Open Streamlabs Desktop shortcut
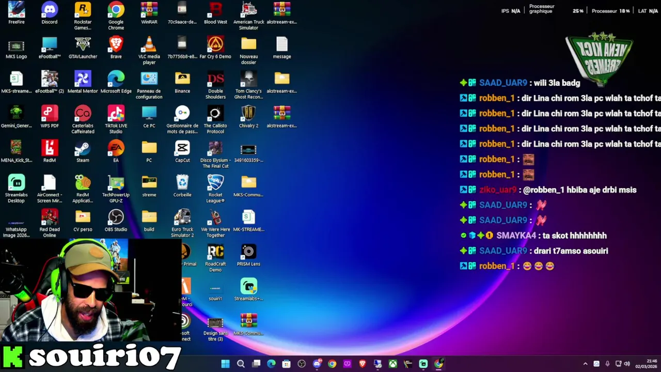Viewport: 661px width, 372px height. tap(16, 189)
